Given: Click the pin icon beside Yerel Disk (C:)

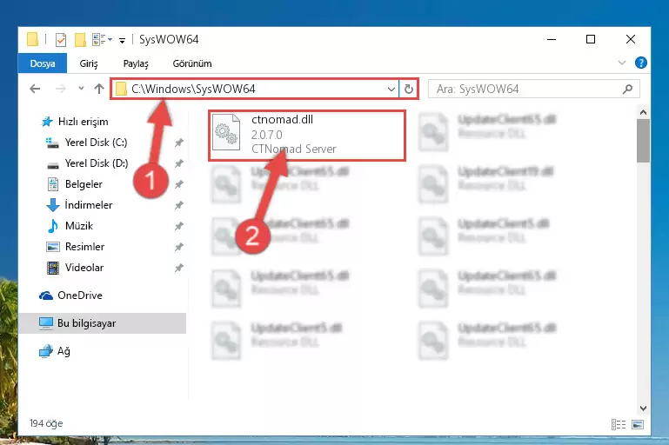Looking at the screenshot, I should (178, 143).
